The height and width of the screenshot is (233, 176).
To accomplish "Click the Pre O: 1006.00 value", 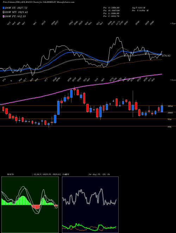I will click(111, 8).
